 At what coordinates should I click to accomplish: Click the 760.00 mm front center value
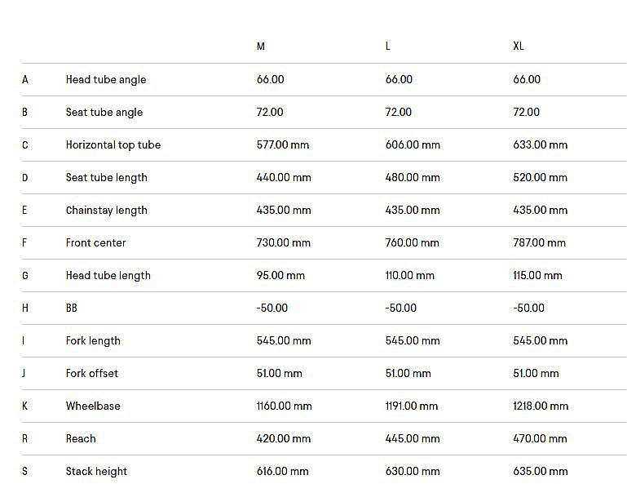413,242
